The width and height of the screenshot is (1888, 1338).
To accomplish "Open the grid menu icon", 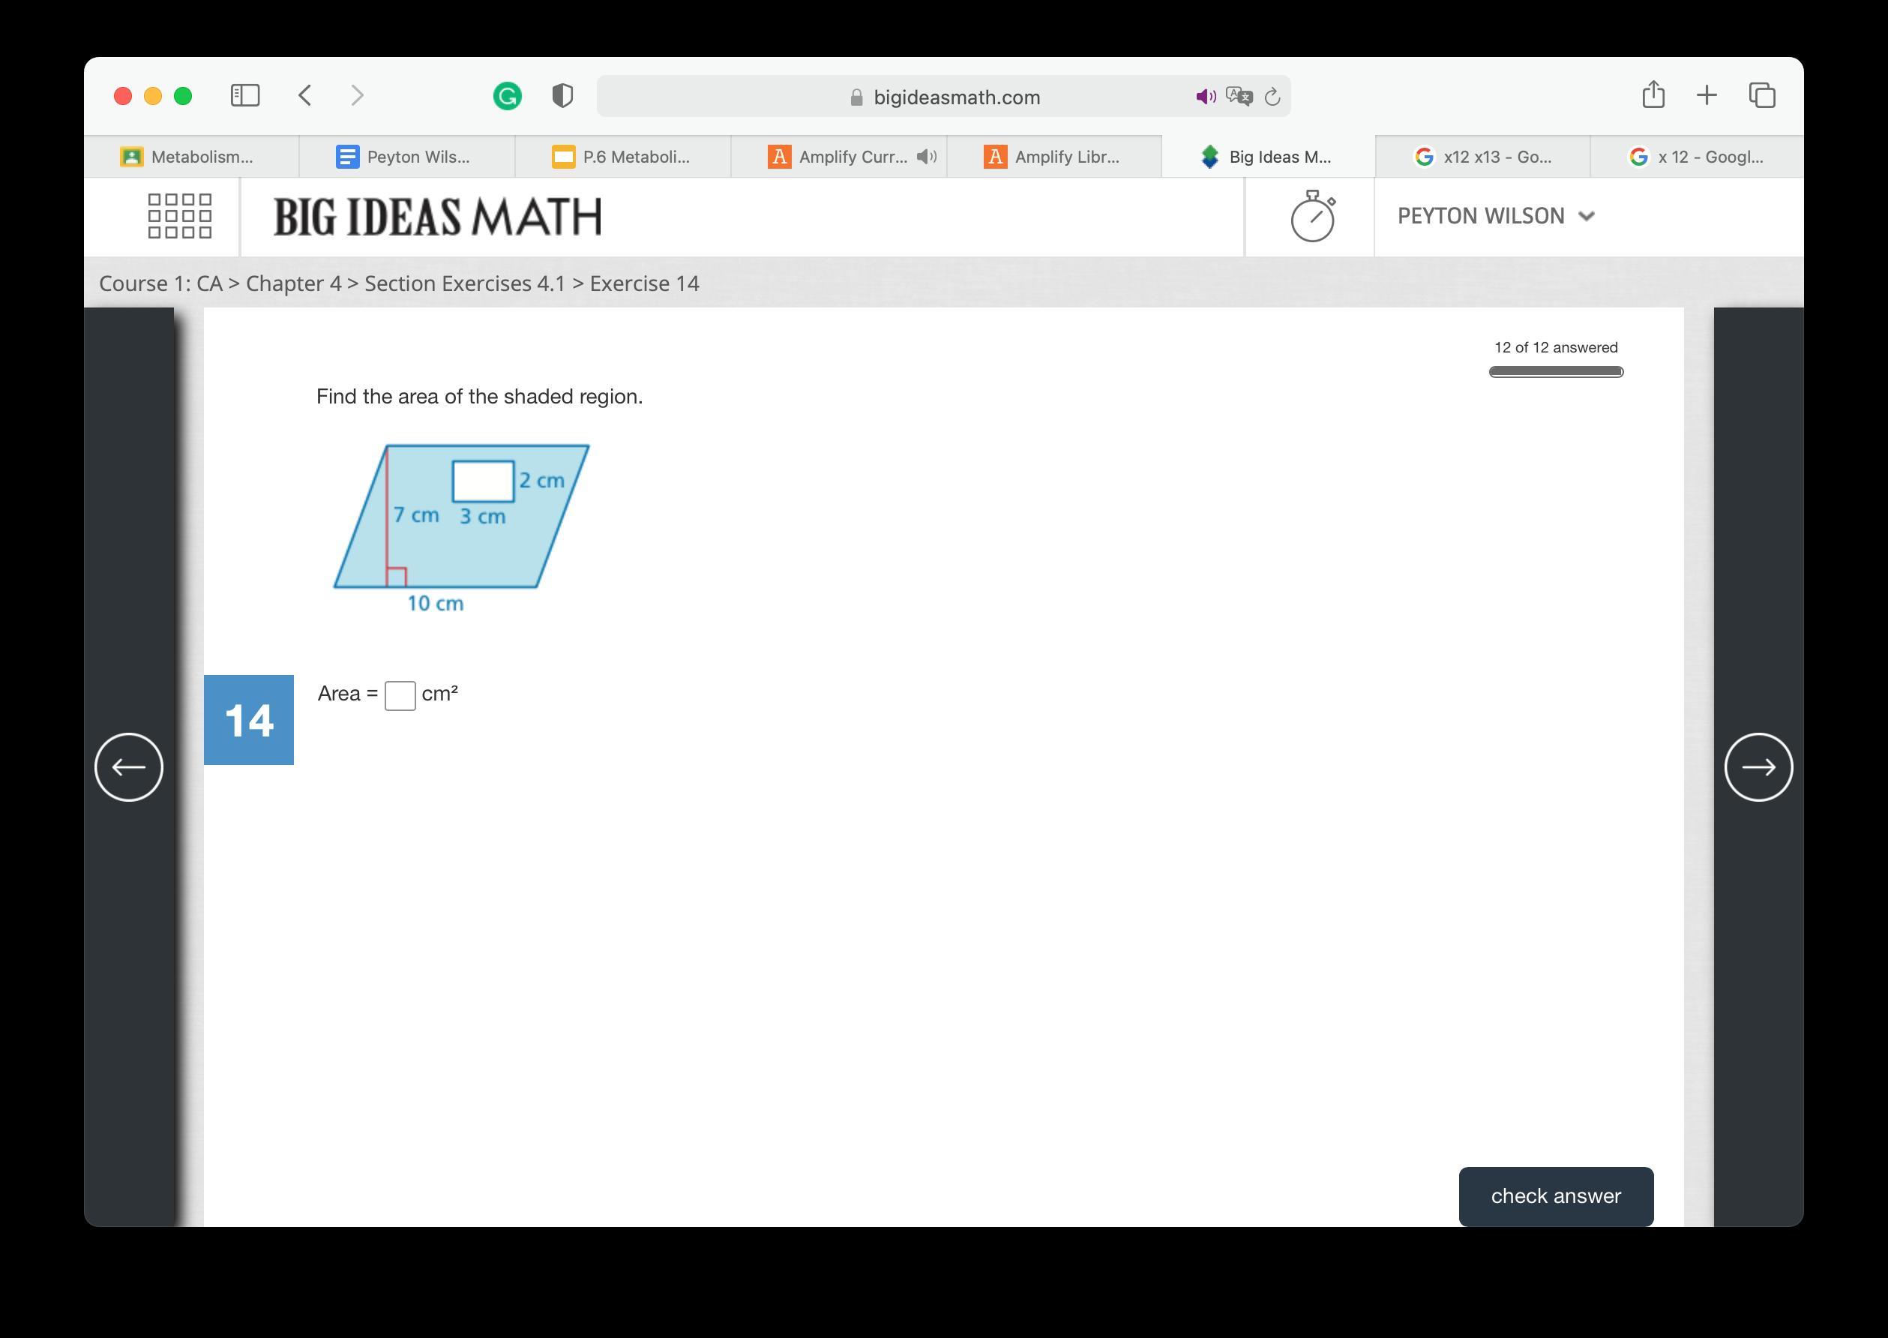I will point(179,217).
